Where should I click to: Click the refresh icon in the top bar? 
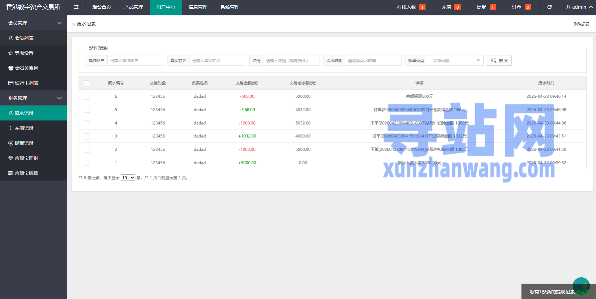click(549, 7)
